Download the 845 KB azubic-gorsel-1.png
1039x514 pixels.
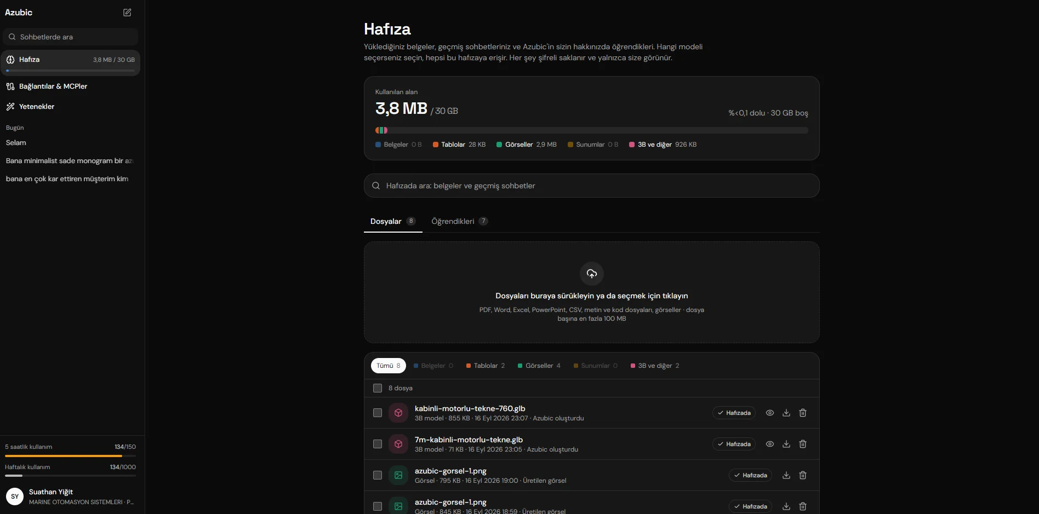tap(786, 506)
